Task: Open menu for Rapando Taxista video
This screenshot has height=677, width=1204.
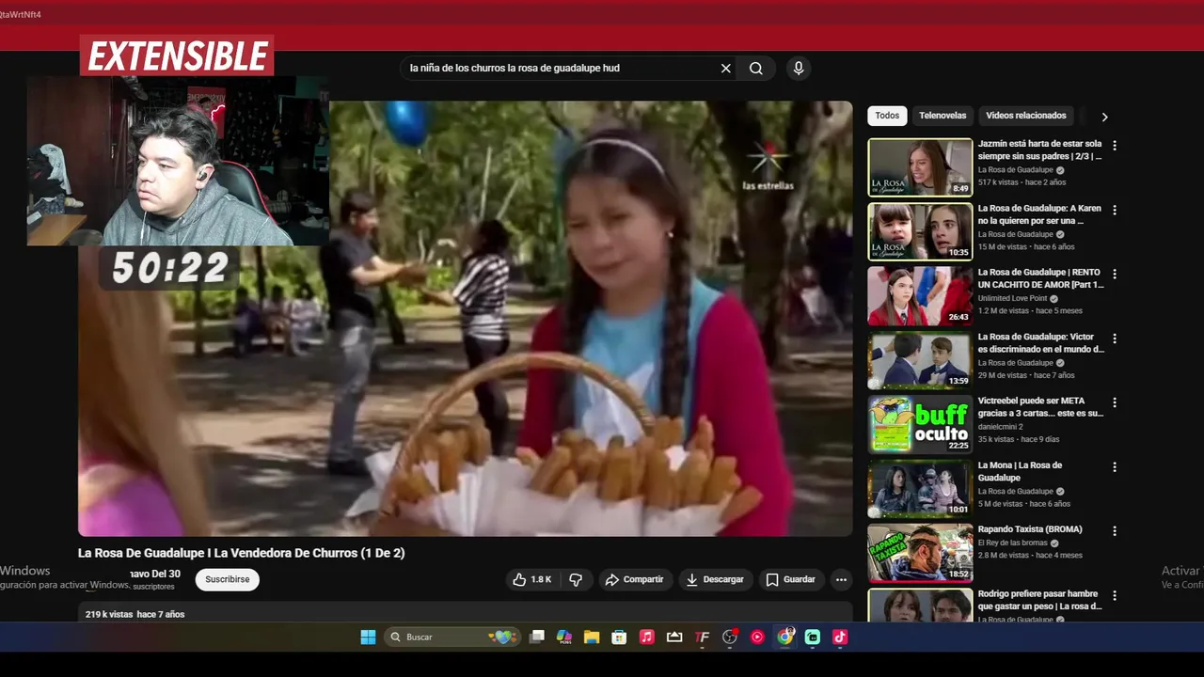Action: click(x=1115, y=530)
